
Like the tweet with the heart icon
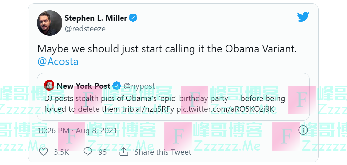[44, 152]
